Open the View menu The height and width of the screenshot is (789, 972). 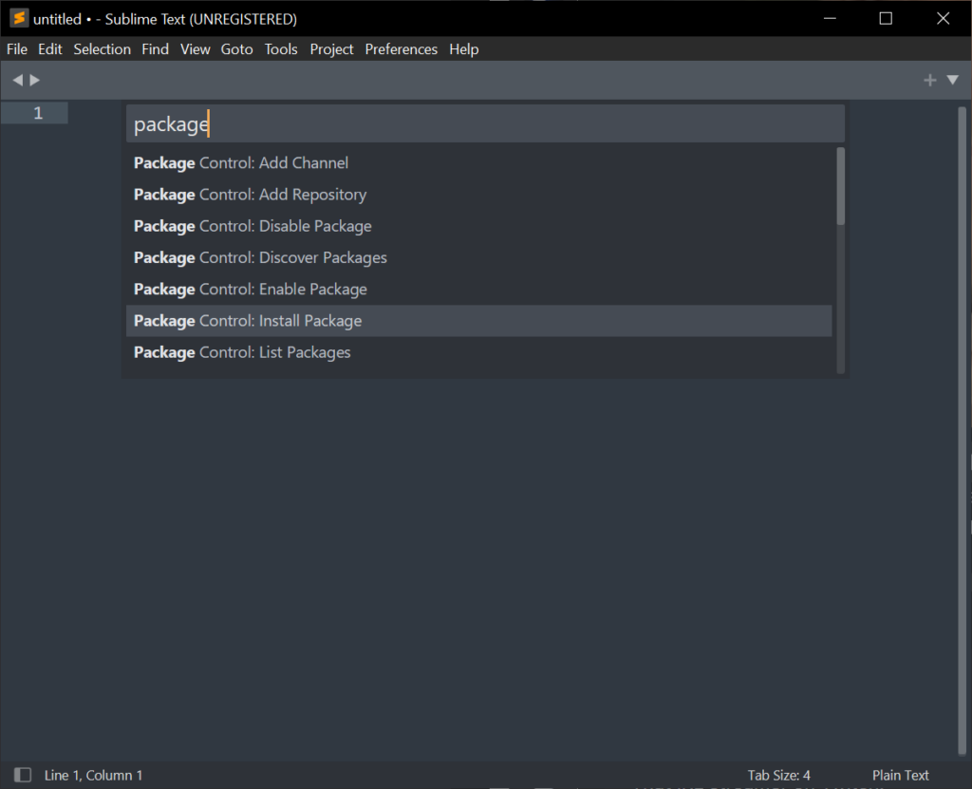coord(196,49)
